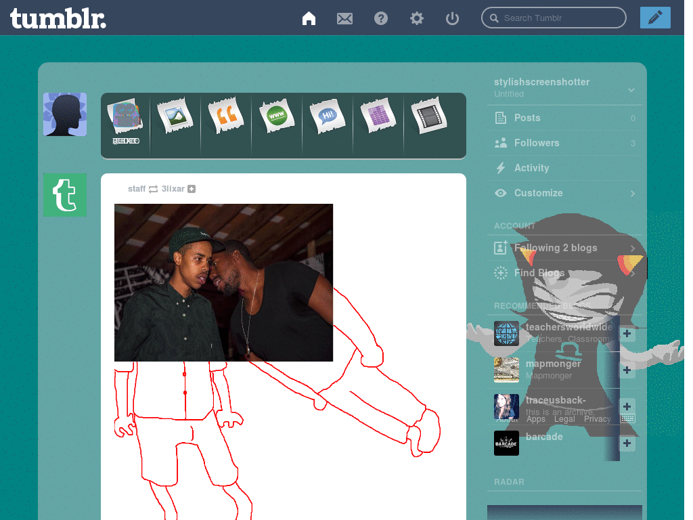Click into the Search Tumblr field
The width and height of the screenshot is (693, 520).
(554, 18)
